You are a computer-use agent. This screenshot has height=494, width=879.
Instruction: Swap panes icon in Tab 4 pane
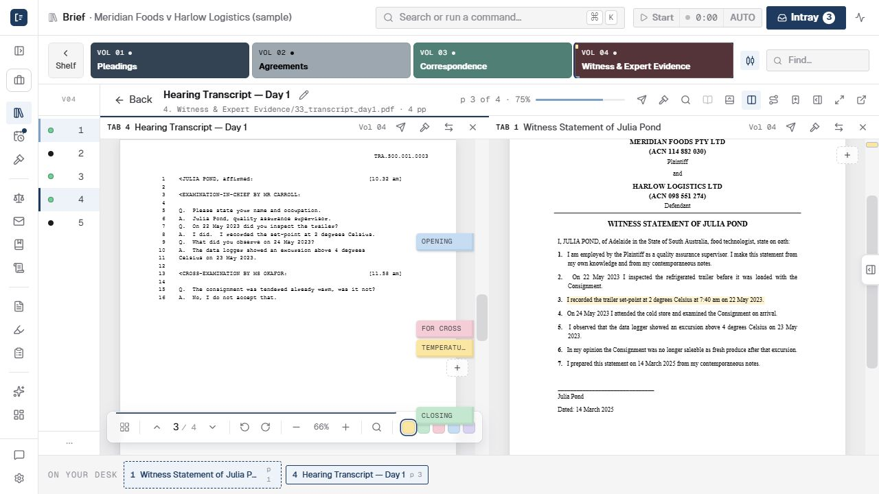(448, 127)
